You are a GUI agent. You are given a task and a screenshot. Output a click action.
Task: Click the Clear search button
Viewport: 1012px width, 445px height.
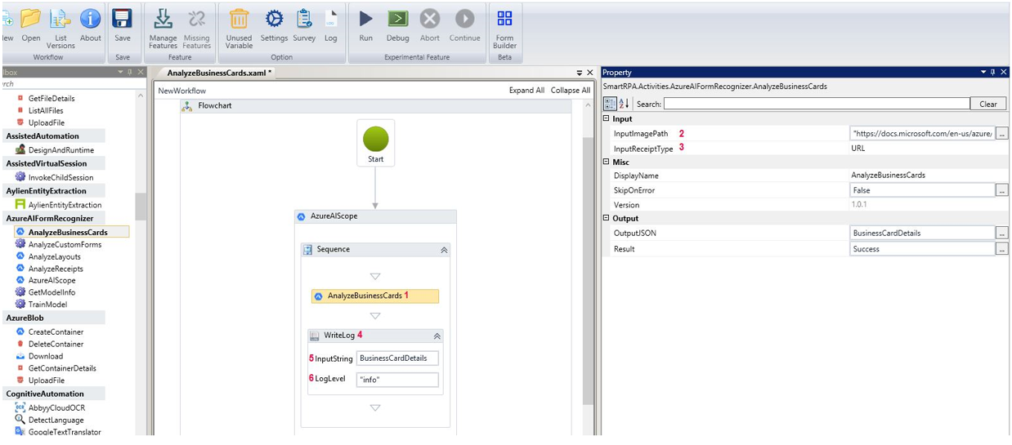click(x=987, y=104)
